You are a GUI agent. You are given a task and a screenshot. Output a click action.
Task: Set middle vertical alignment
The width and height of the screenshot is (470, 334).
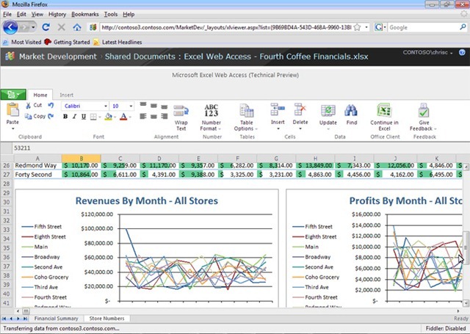(x=153, y=106)
